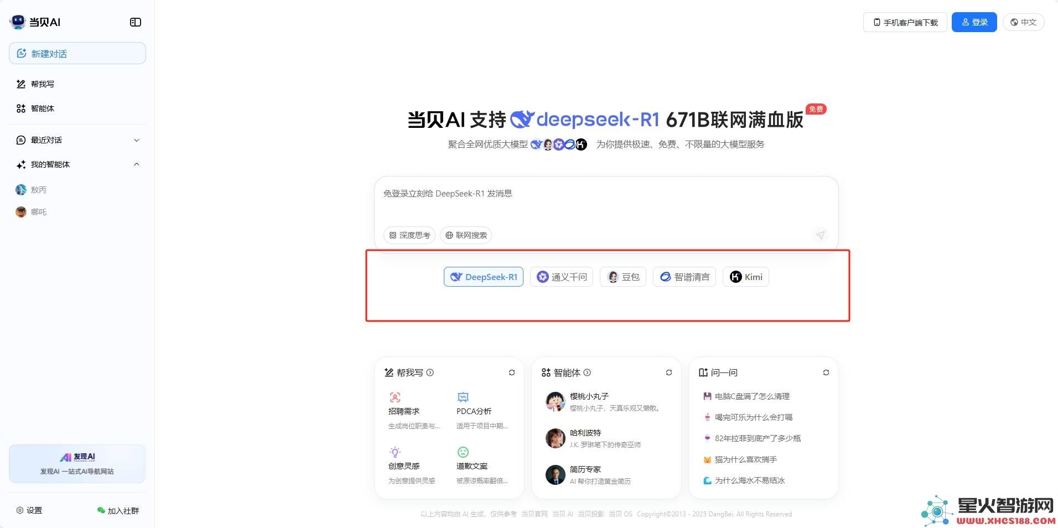
Task: Open the 简历专家 agent
Action: tap(606, 475)
